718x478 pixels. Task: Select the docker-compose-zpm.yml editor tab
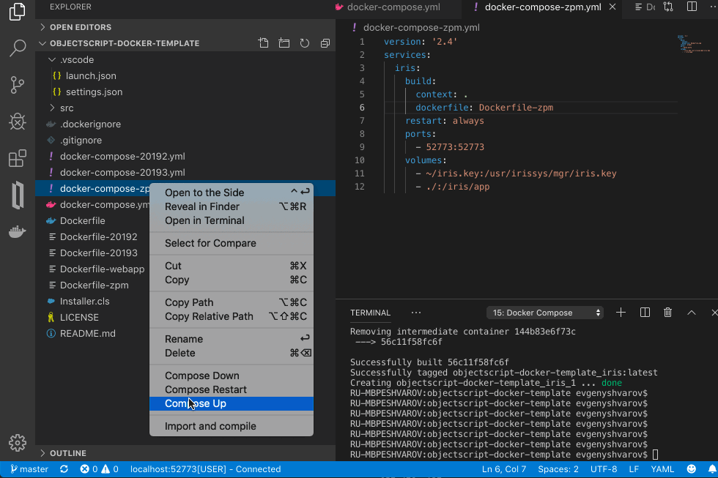pyautogui.click(x=543, y=7)
